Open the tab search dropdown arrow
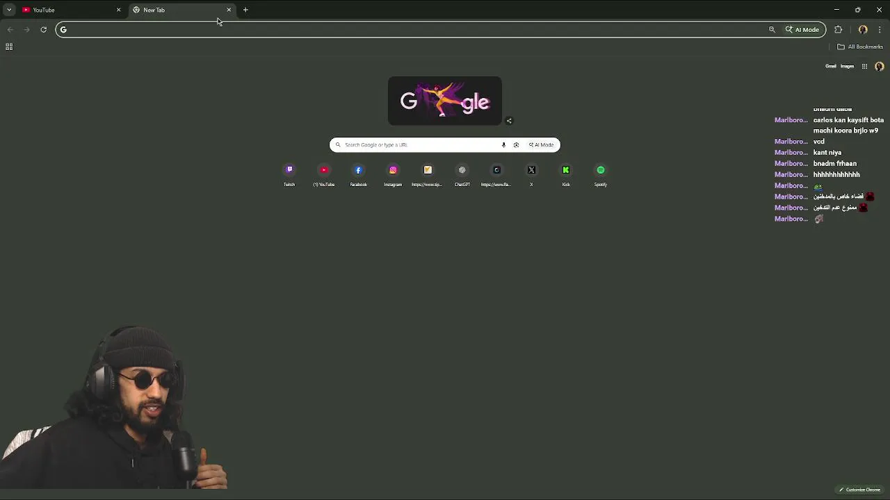 click(x=9, y=10)
